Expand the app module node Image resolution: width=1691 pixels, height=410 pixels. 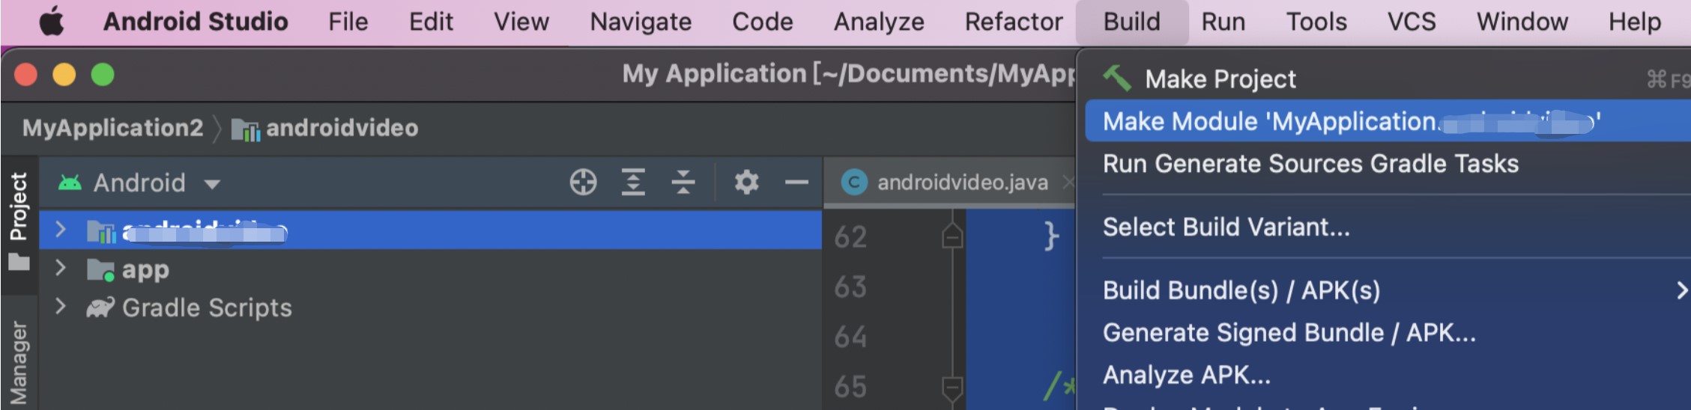click(61, 268)
